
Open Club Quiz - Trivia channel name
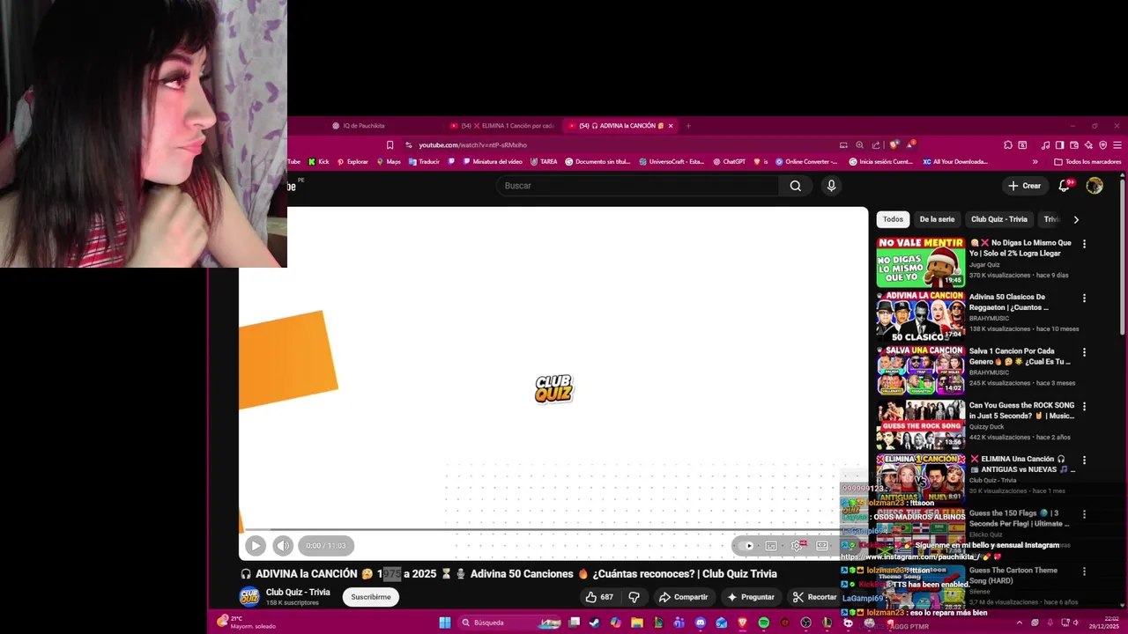pos(298,593)
